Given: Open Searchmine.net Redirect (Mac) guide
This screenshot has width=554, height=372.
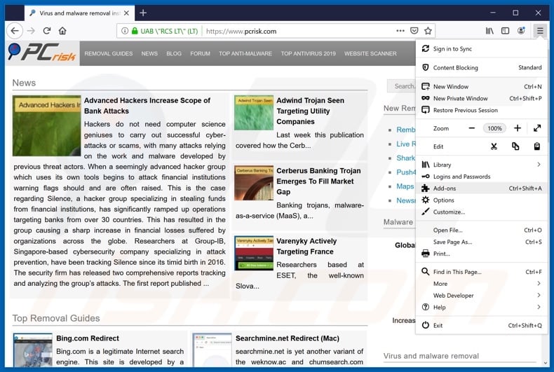Looking at the screenshot, I should 288,338.
